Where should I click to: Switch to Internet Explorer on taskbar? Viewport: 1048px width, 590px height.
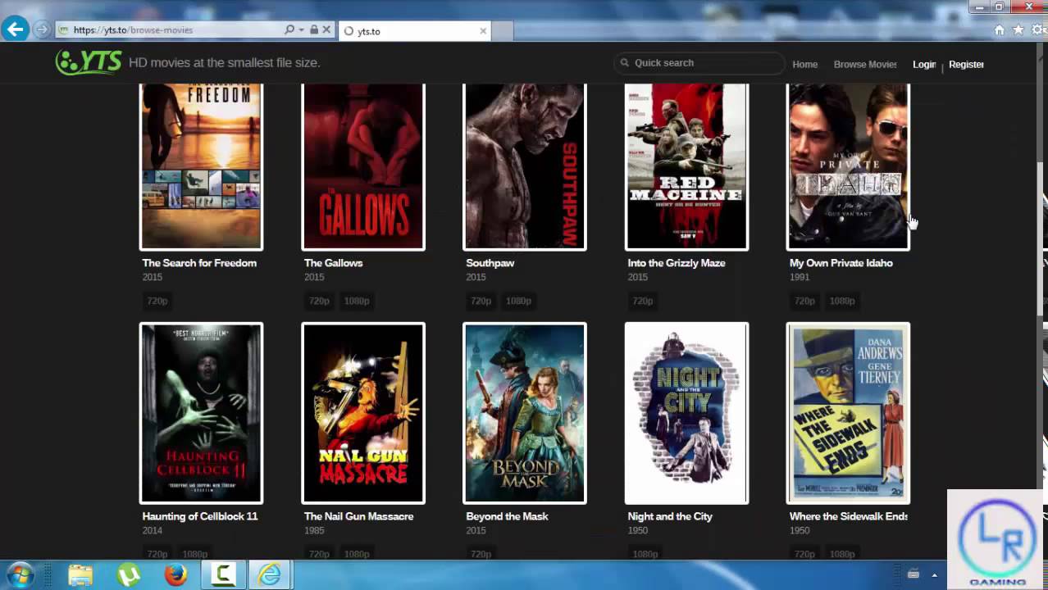[x=271, y=575]
